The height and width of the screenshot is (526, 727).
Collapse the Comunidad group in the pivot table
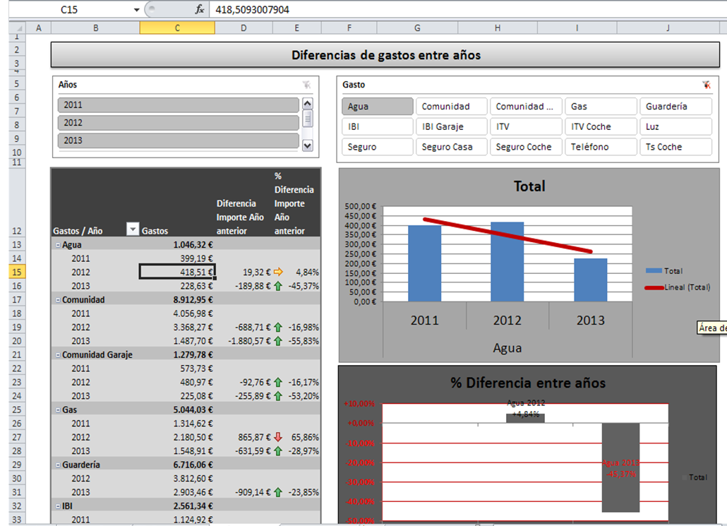pyautogui.click(x=57, y=300)
